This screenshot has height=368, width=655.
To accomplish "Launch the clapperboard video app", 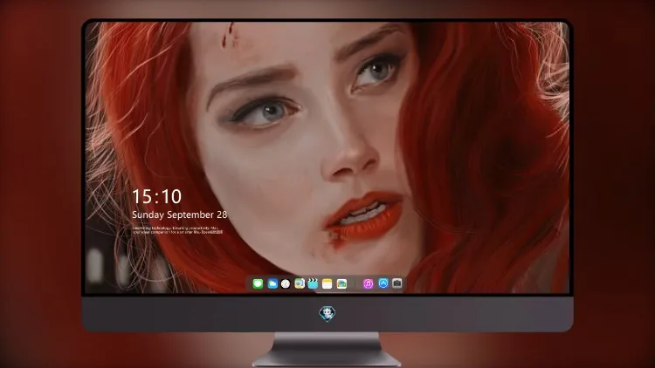I will (313, 283).
